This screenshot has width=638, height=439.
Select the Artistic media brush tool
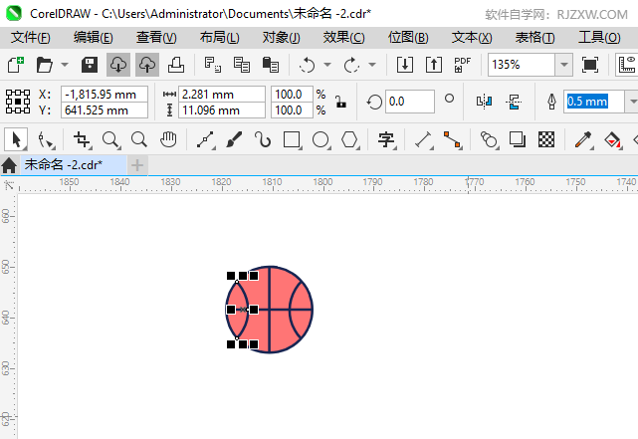(x=234, y=139)
